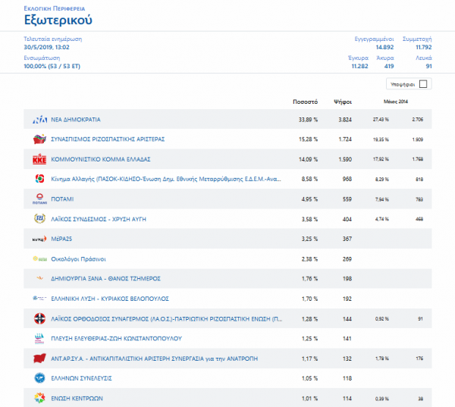The image size is (455, 407).
Task: Open ΕΛΛΗΝΙΚΗ ΛΥΣΗ - ΚΥΡΙΑΚΟΣ ΒΕΛΟΠΟΥΛΟΣ link
Action: click(x=110, y=299)
